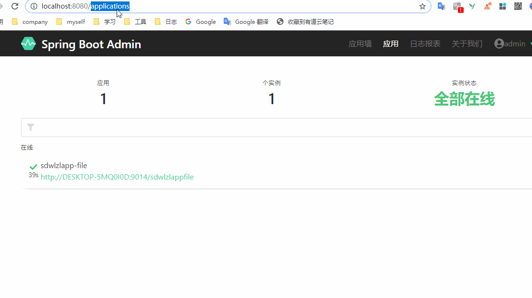Click the 个实例 count label
The height and width of the screenshot is (298, 532).
coord(271,83)
